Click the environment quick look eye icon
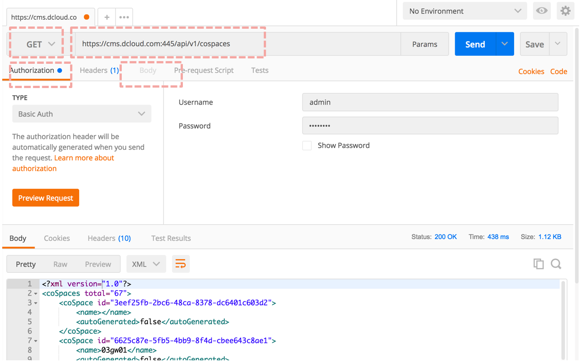This screenshot has height=363, width=581. (542, 11)
